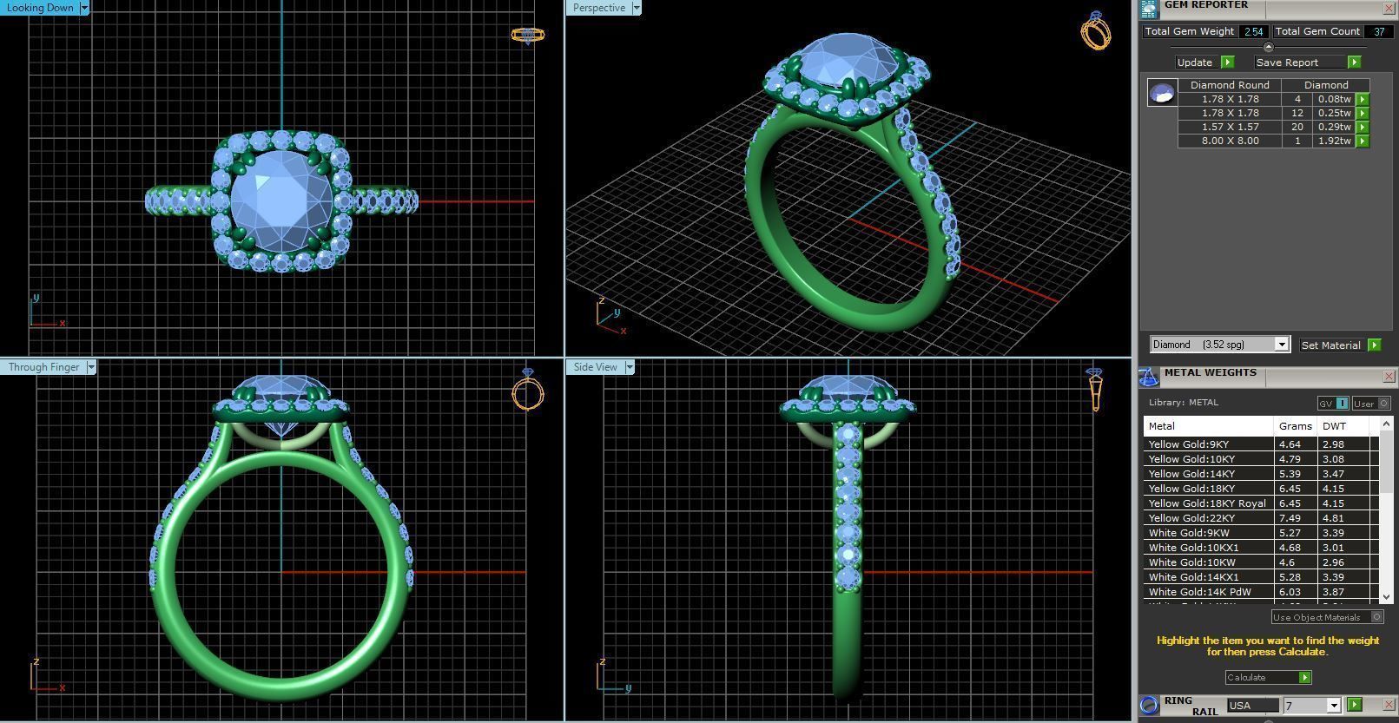Select the White Gold:9KW row
The image size is (1399, 723).
coord(1261,533)
